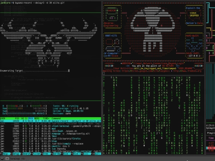The height and width of the screenshot is (161, 215).
Task: Select F4 Filter in htop footer
Action: click(x=36, y=154)
